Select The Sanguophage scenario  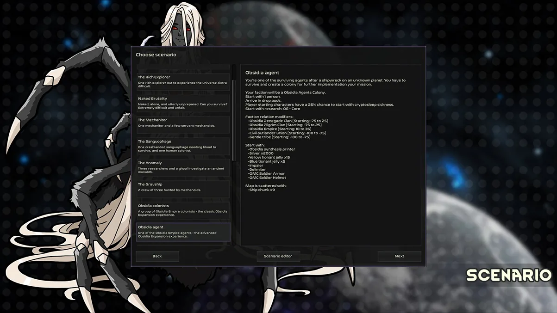(183, 144)
